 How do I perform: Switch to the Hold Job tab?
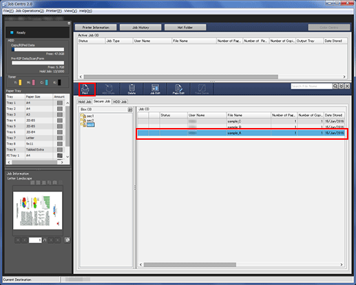click(85, 102)
